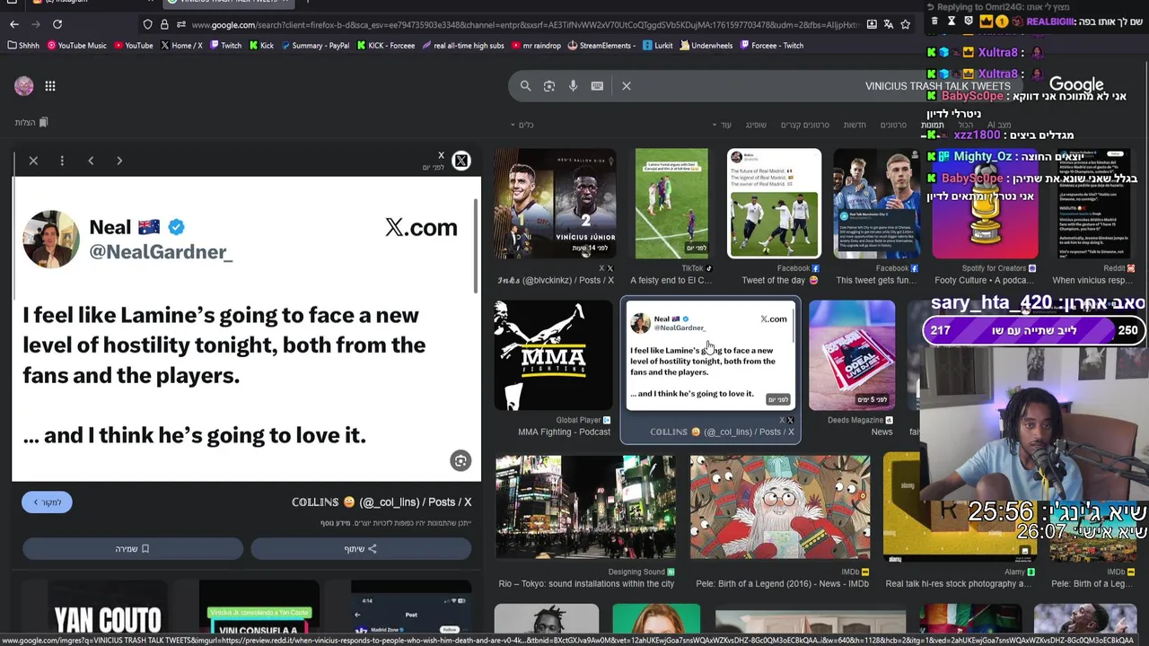Start voice search with microphone icon
This screenshot has height=646, width=1149.
point(573,86)
